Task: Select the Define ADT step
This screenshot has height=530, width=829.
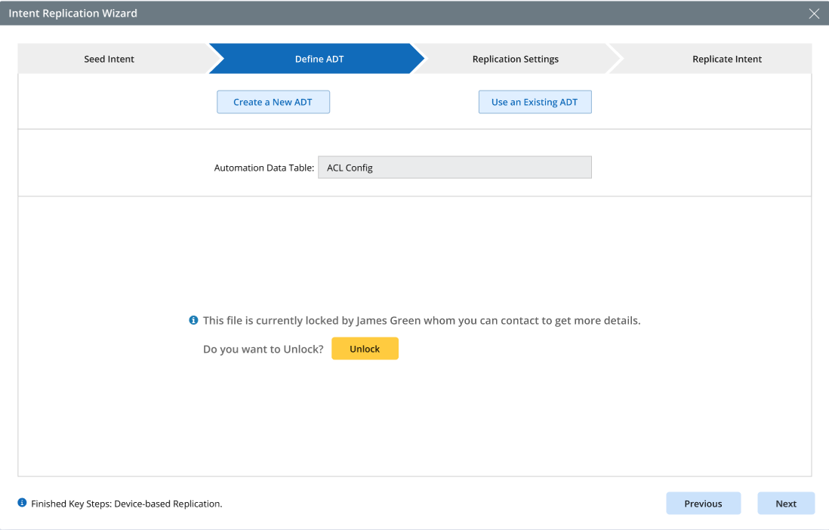Action: [x=319, y=59]
